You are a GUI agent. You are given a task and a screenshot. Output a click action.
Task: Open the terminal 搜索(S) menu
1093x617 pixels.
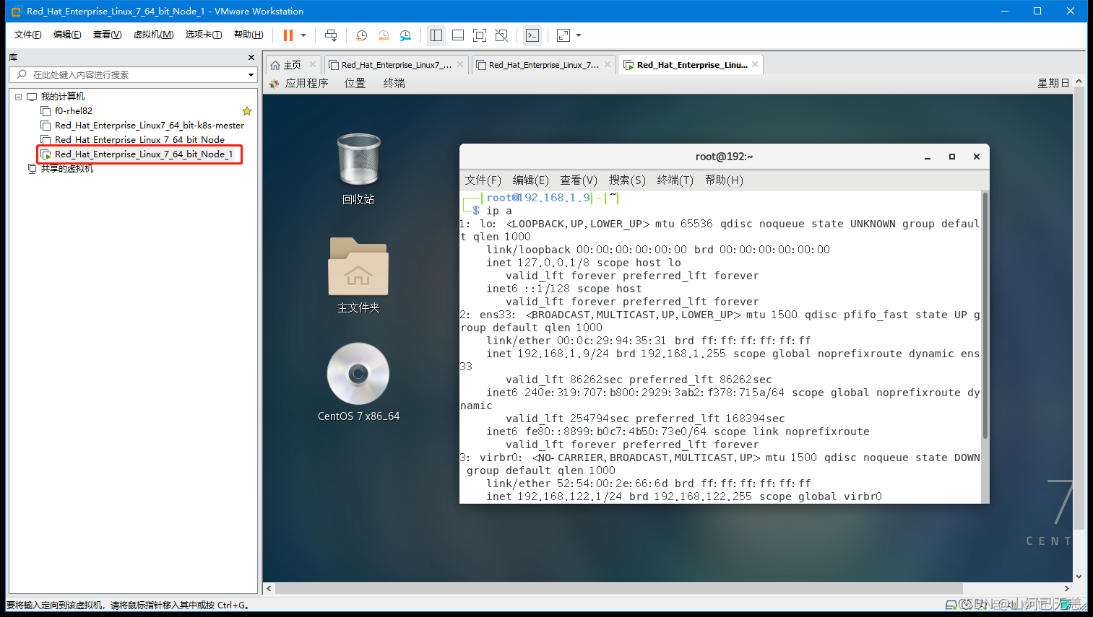point(627,180)
